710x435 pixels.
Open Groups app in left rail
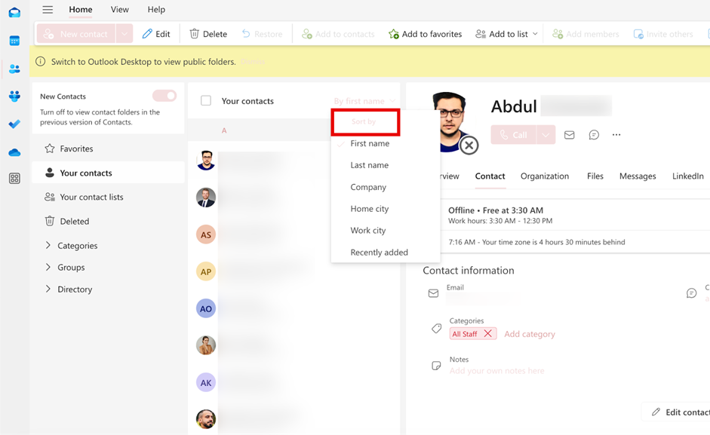click(x=14, y=96)
